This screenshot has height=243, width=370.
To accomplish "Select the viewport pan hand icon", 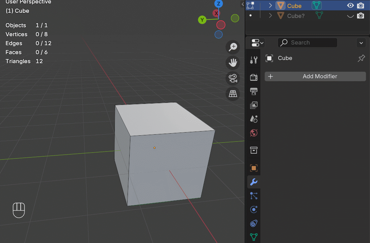I will (232, 63).
